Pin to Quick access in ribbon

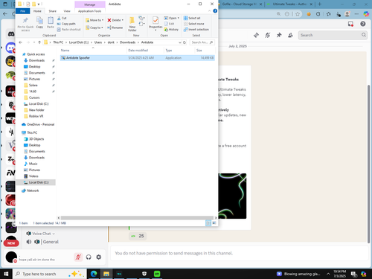point(25,24)
